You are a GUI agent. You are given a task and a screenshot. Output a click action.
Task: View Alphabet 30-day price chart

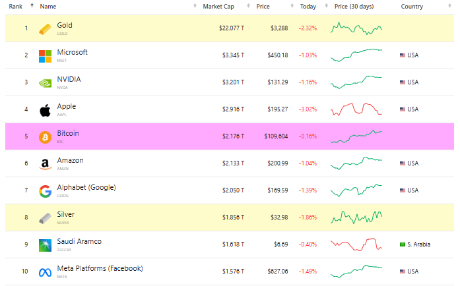[356, 190]
